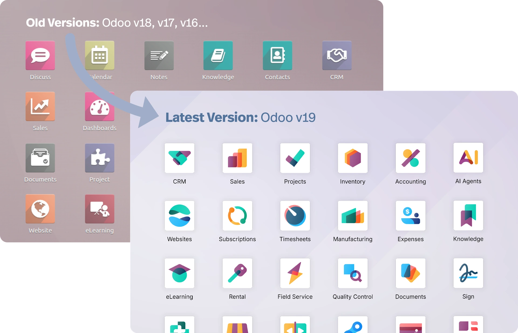Open the Subscriptions app
Image resolution: width=518 pixels, height=333 pixels.
237,216
